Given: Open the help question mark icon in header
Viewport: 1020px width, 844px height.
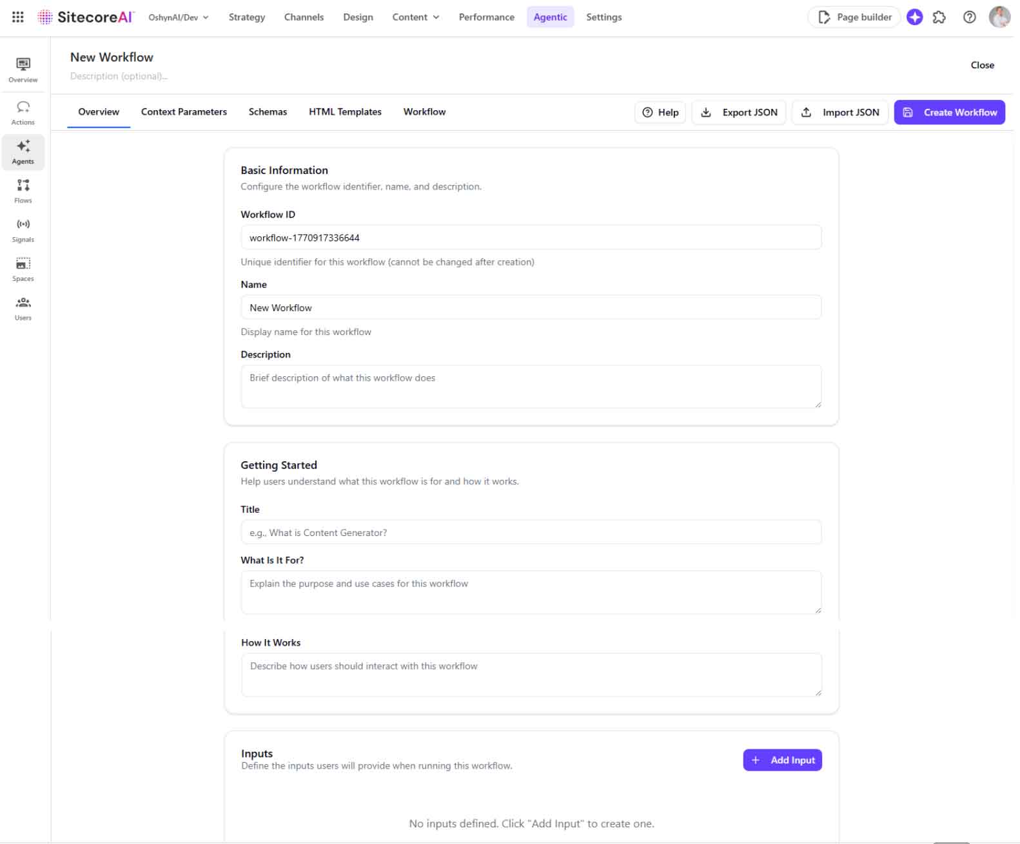Looking at the screenshot, I should [x=969, y=17].
